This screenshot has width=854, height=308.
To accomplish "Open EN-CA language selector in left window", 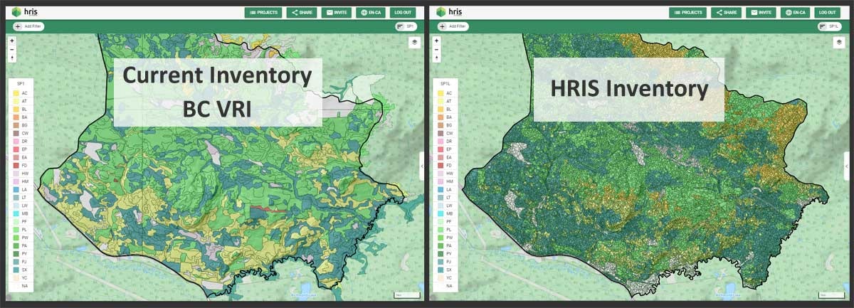I will click(371, 12).
